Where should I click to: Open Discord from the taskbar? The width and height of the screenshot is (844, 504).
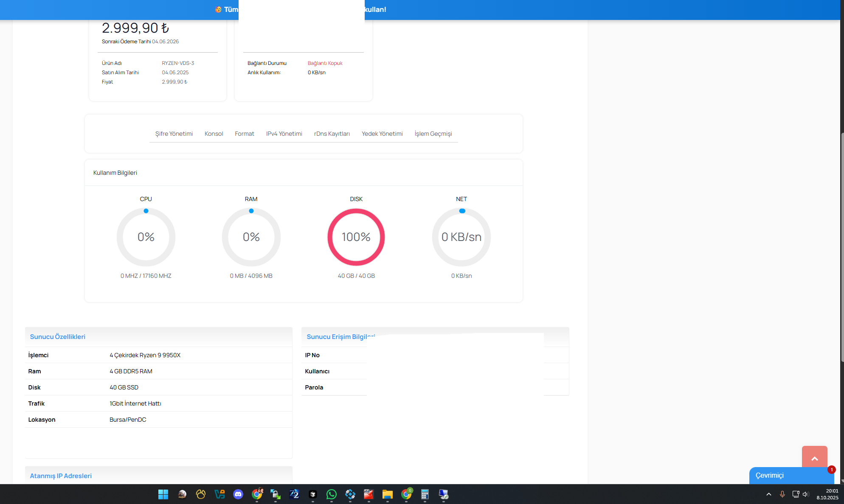pos(238,494)
